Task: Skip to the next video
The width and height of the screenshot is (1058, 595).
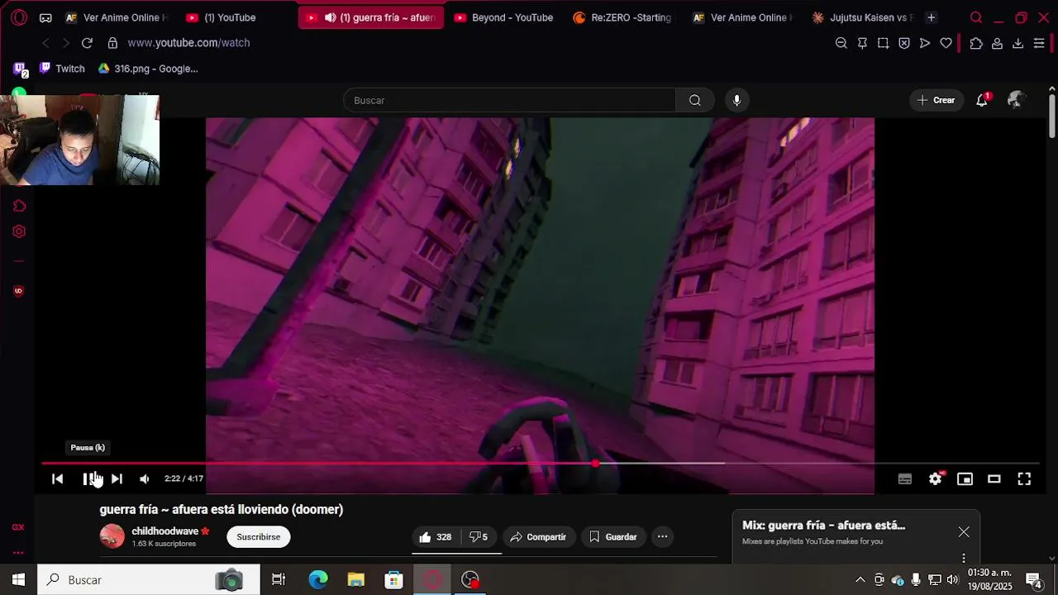Action: click(117, 479)
